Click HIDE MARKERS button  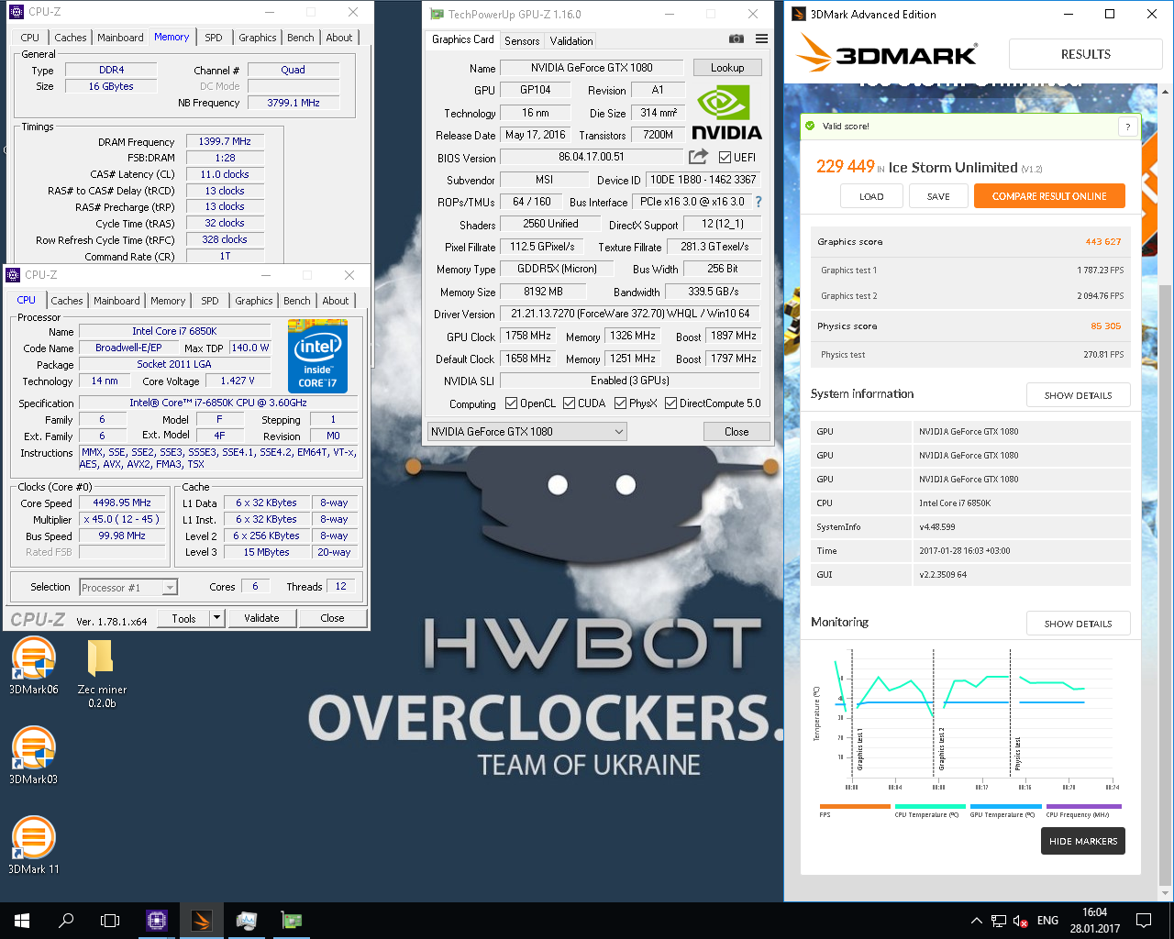tap(1083, 841)
